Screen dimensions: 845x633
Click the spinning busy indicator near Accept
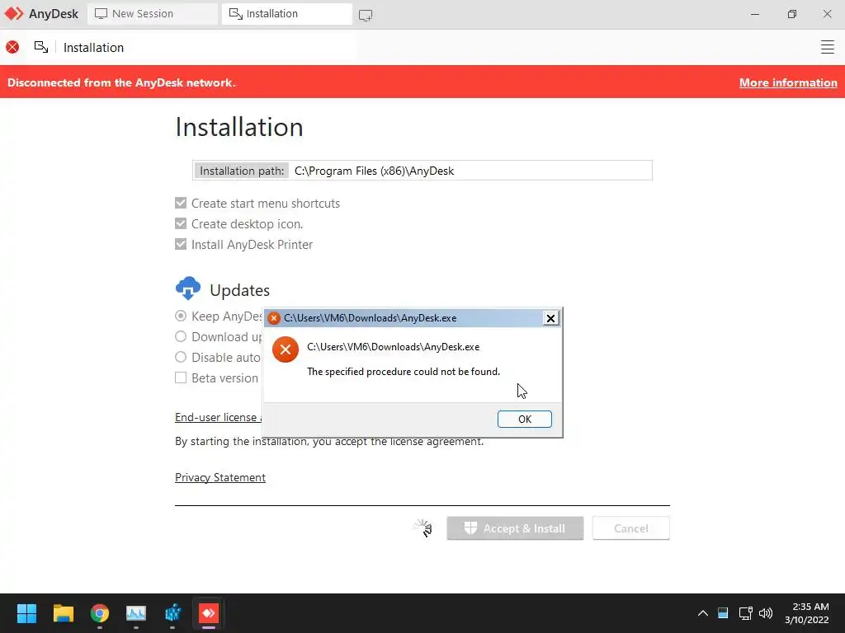click(423, 528)
